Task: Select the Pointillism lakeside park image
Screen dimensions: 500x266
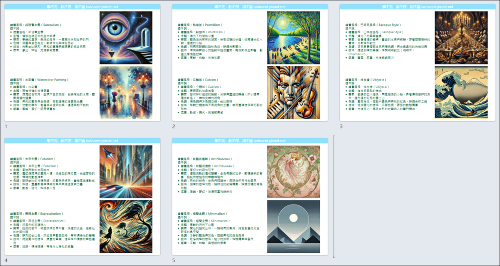Action: coord(293,38)
